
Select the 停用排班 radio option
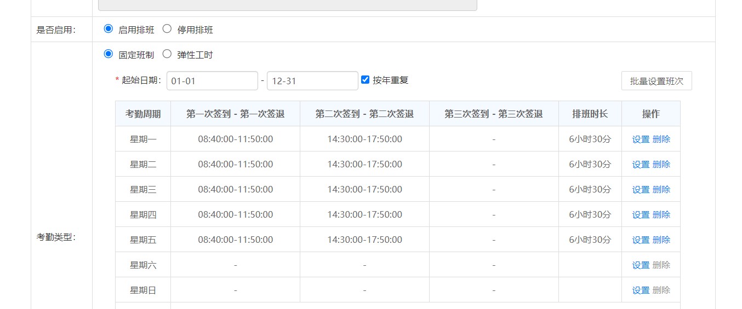[167, 29]
